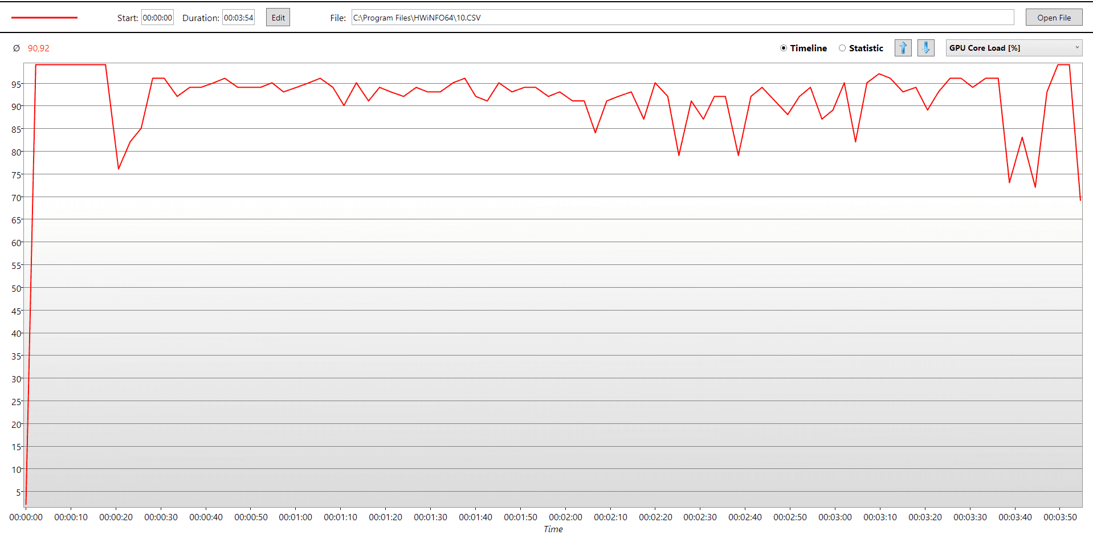Click the 00:00:20 time axis label
Screen dimensions: 1093x543
[116, 517]
